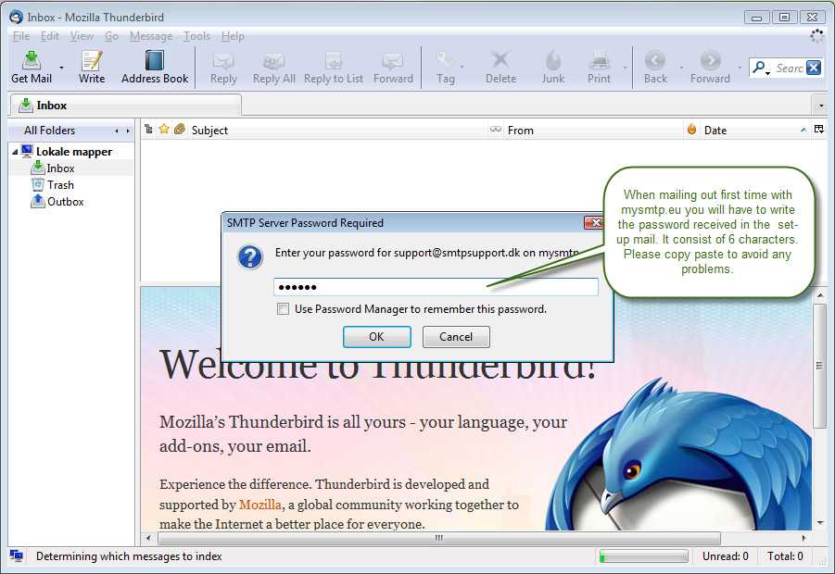Open the tab list dropdown
Image resolution: width=835 pixels, height=574 pixels.
820,106
